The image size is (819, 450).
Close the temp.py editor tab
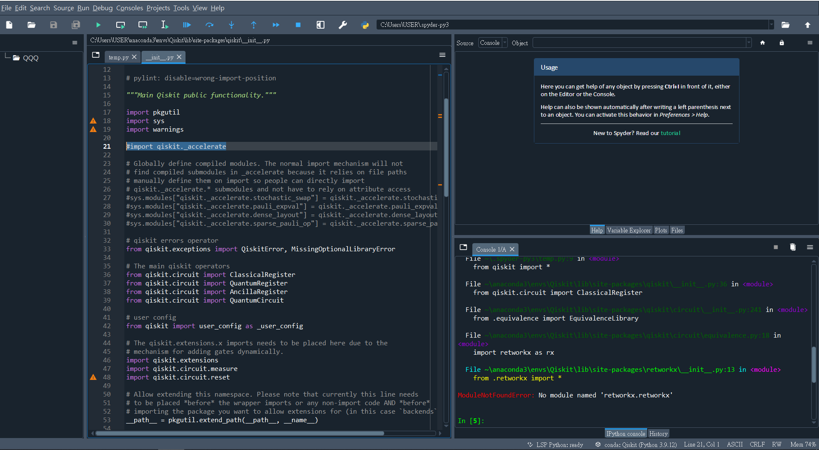point(134,57)
